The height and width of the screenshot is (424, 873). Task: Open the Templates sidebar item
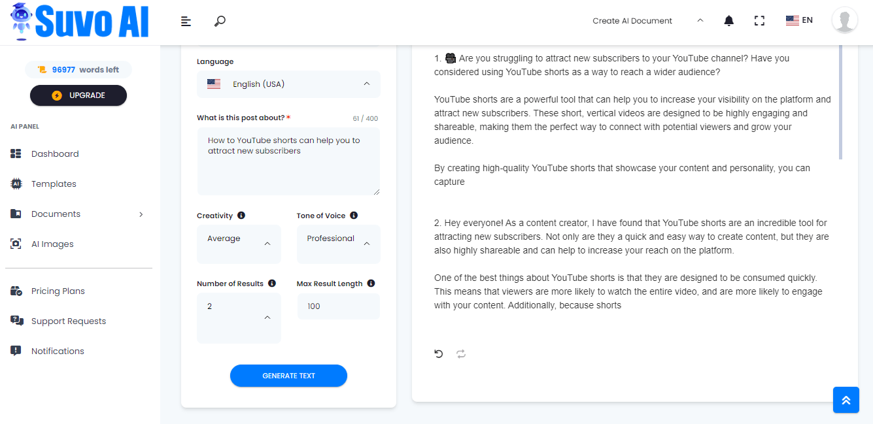54,184
